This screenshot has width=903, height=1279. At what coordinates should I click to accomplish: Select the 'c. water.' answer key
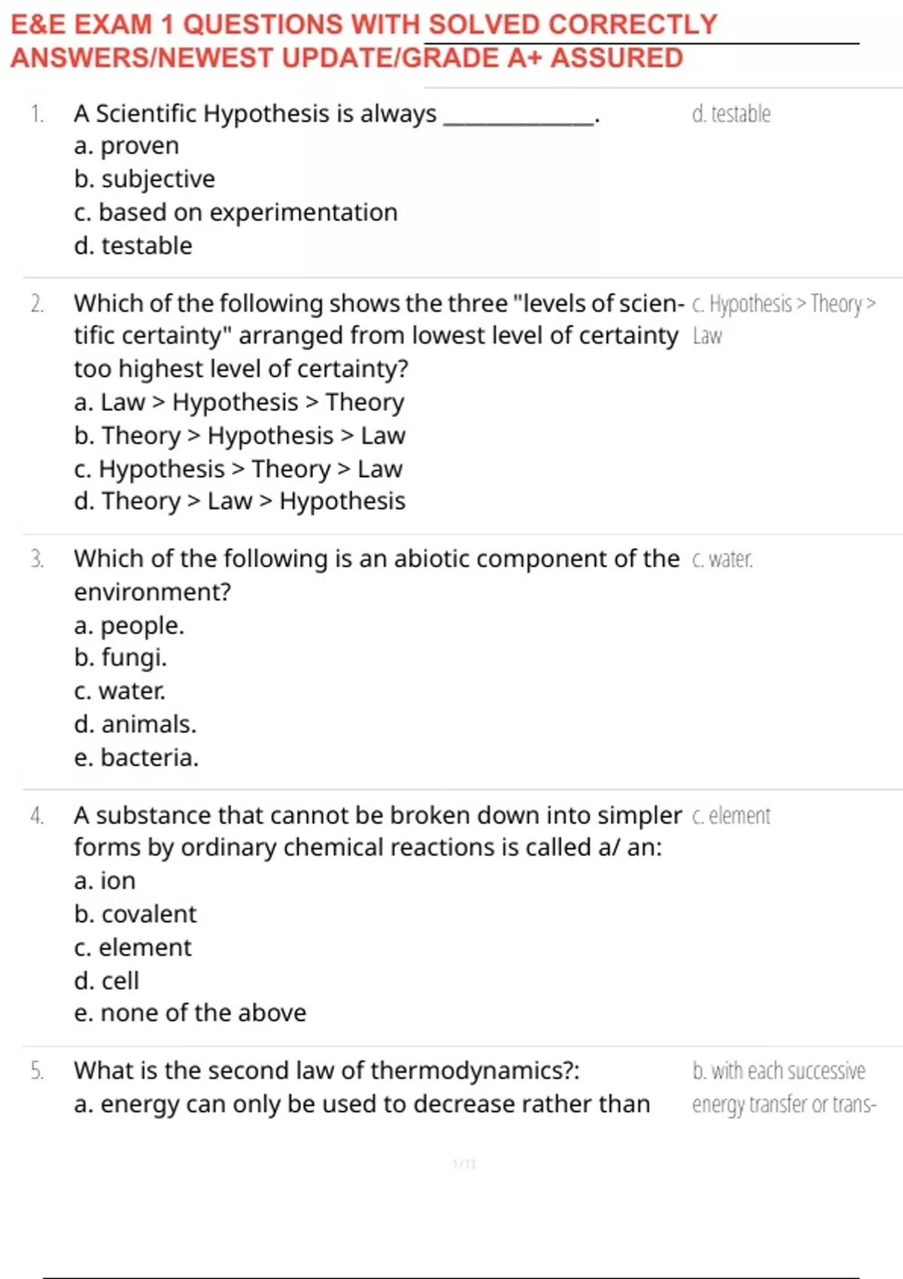click(722, 559)
